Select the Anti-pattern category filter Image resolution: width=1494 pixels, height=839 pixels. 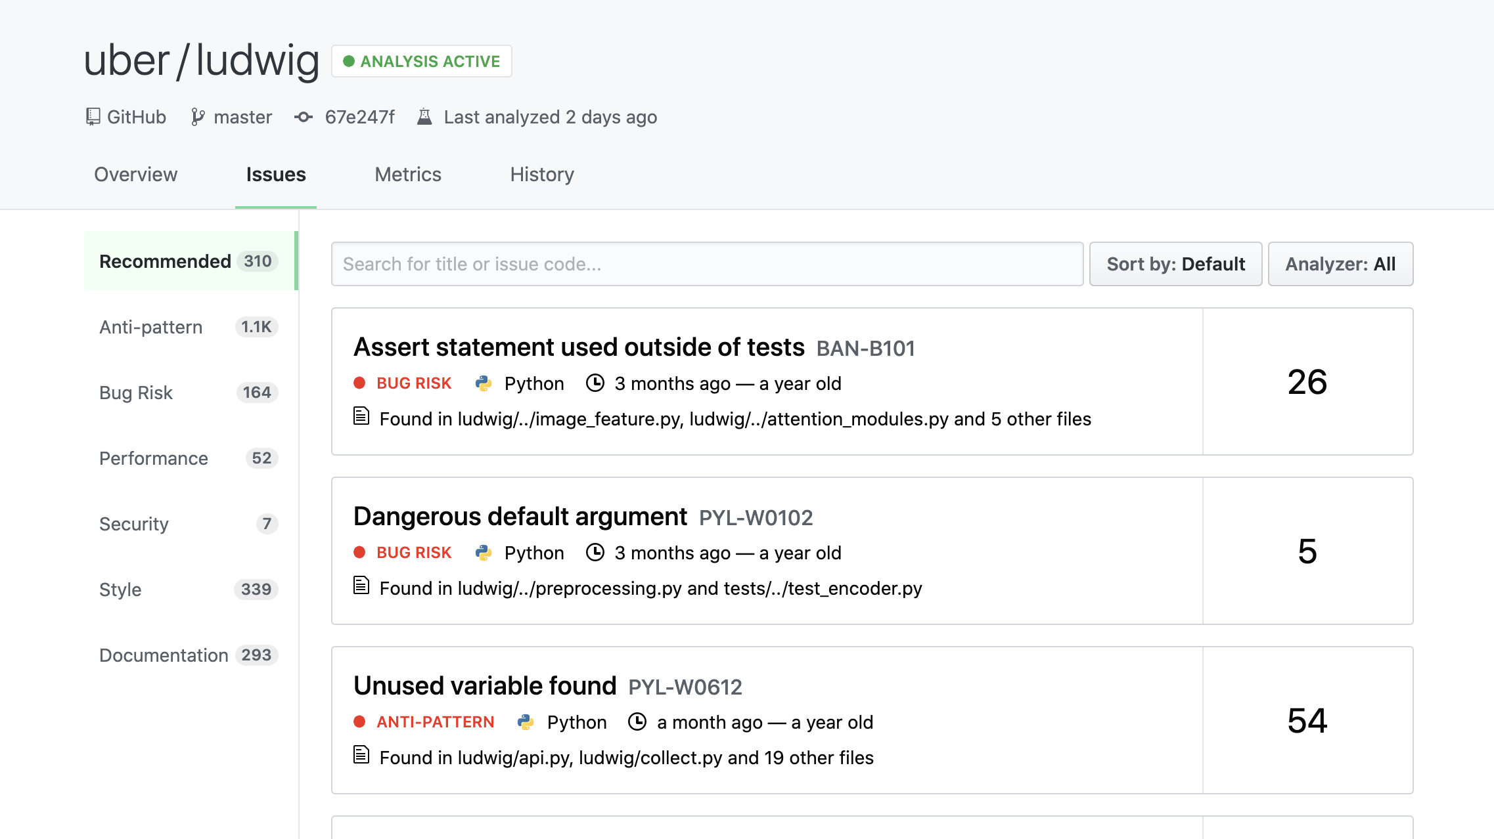click(x=151, y=327)
